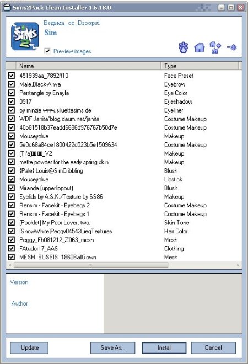This screenshot has width=248, height=364.
Task: Click the blue house icon
Action: (200, 48)
